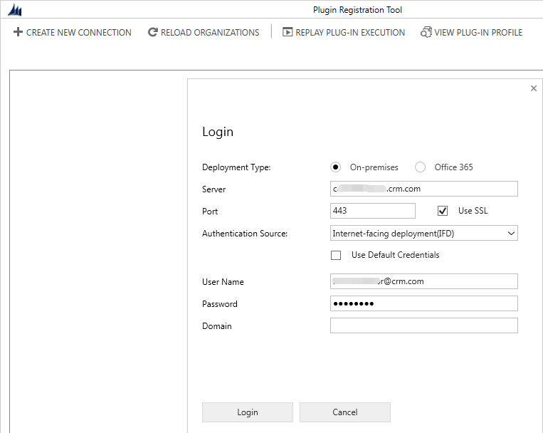The width and height of the screenshot is (543, 433).
Task: Close the login panel with X
Action: [534, 88]
